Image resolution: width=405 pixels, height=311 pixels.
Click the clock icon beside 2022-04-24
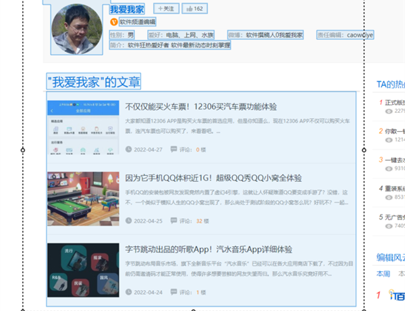point(129,292)
